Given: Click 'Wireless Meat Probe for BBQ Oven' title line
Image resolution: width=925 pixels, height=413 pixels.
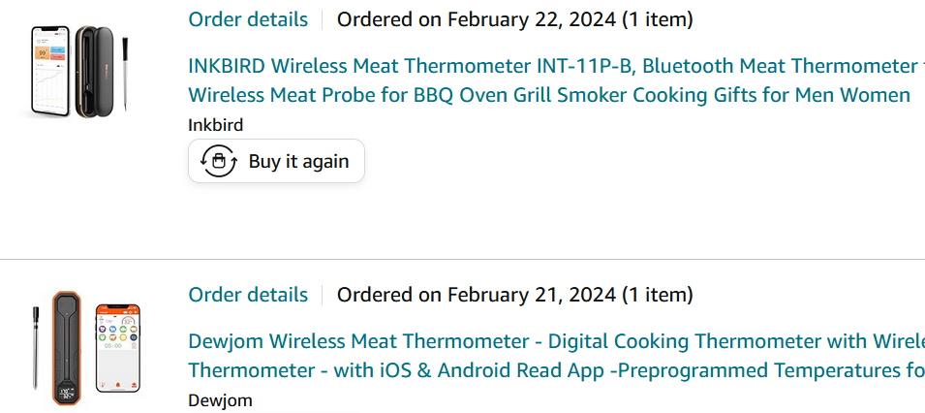Looking at the screenshot, I should [548, 95].
